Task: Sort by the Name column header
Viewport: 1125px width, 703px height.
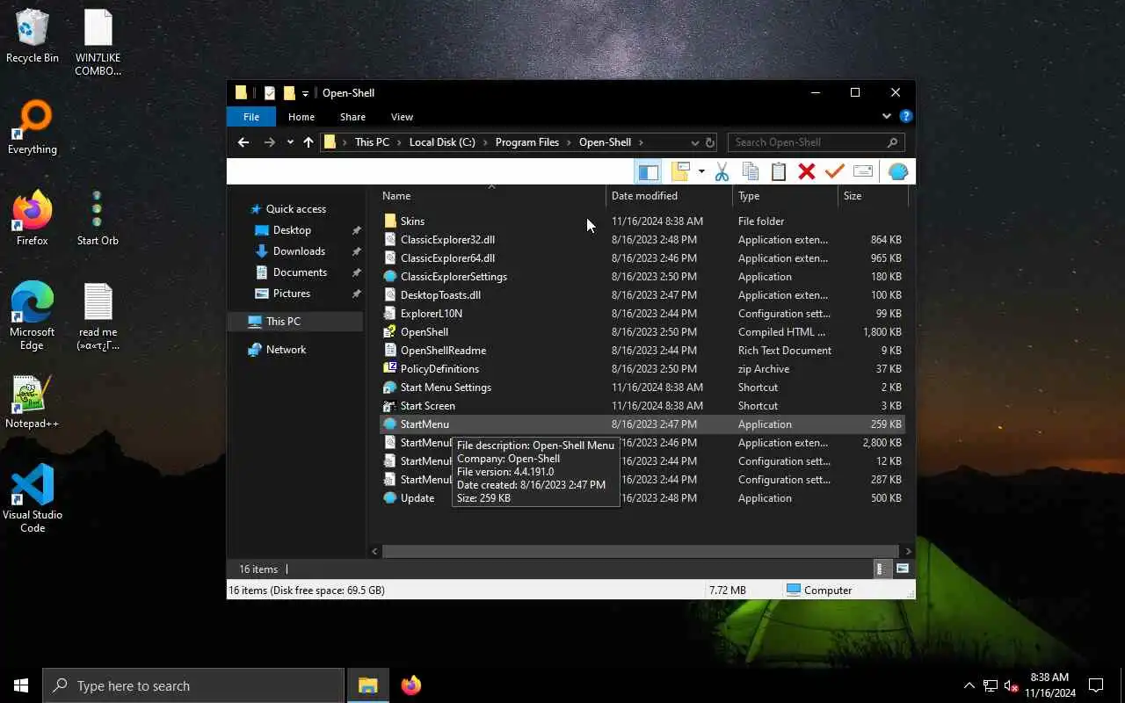Action: (x=492, y=196)
